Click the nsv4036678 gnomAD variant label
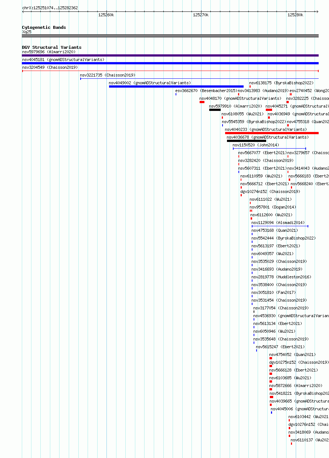Viewport: 329px width, 458px height. point(268,137)
